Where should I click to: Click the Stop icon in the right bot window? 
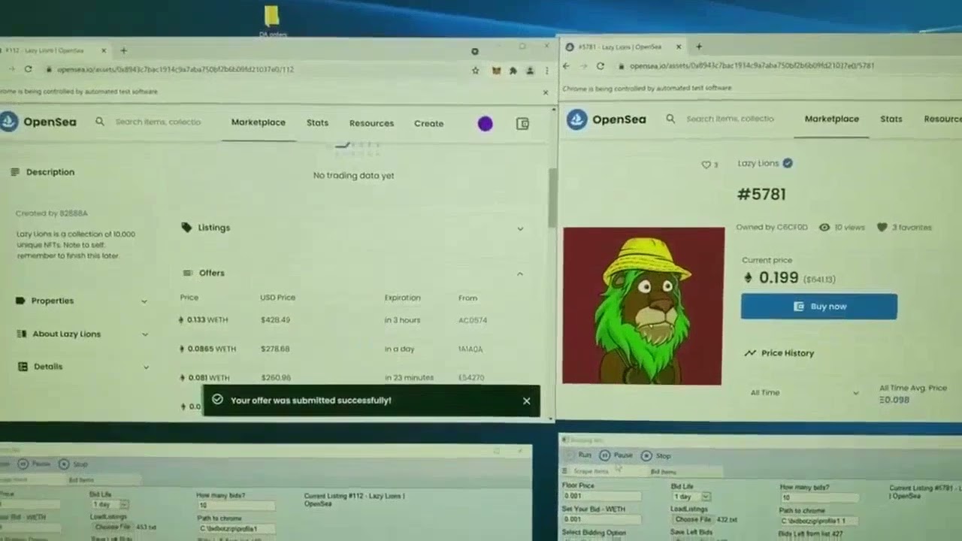646,456
